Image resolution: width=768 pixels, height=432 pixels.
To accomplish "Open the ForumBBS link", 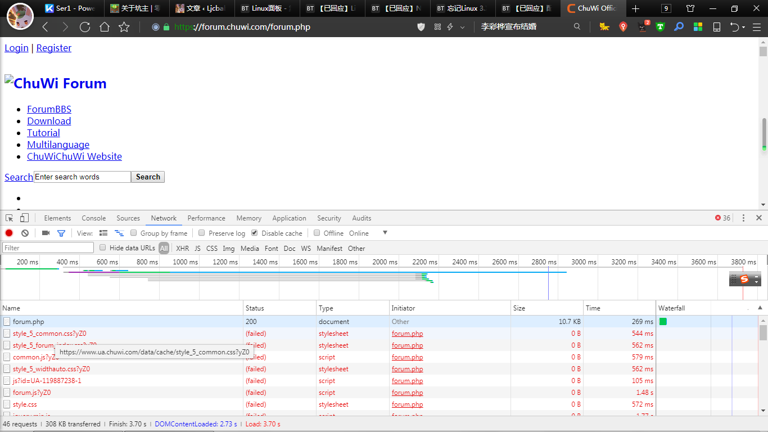I will tap(49, 109).
